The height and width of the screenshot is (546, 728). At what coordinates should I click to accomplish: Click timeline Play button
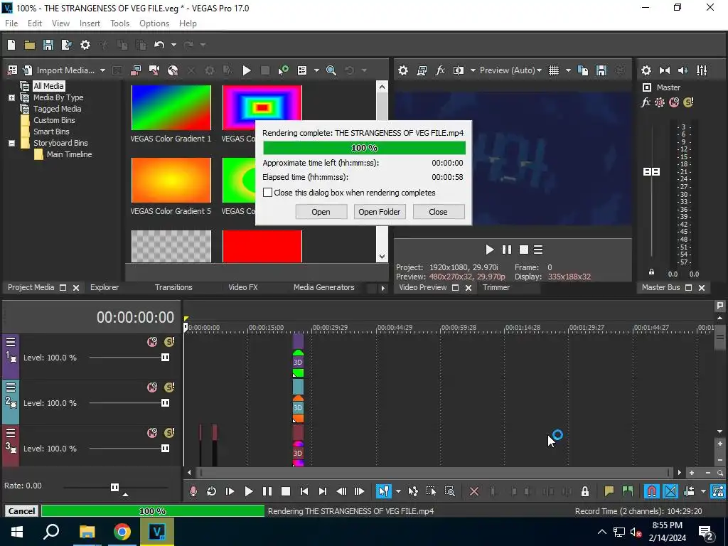pos(248,491)
